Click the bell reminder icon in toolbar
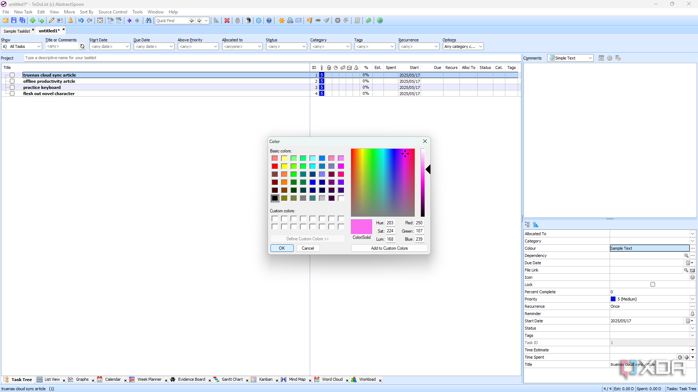The height and width of the screenshot is (392, 698). 71,21
